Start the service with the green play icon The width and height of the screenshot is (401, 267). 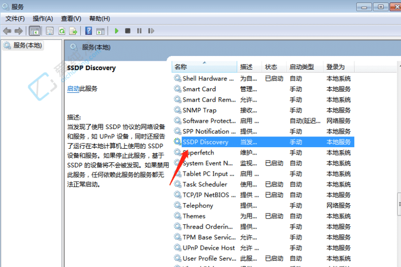coord(117,31)
